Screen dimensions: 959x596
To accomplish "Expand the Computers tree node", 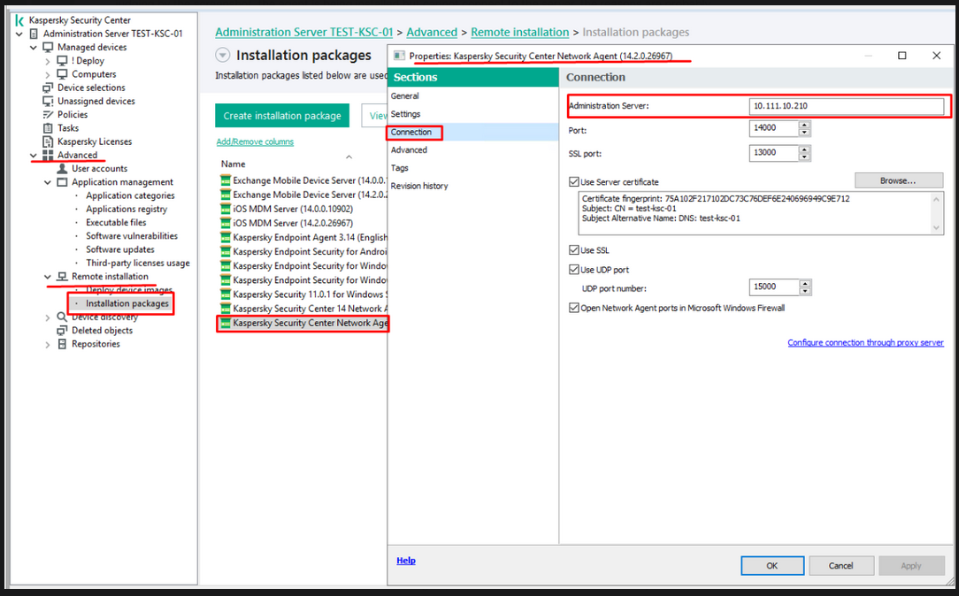I will click(x=48, y=74).
